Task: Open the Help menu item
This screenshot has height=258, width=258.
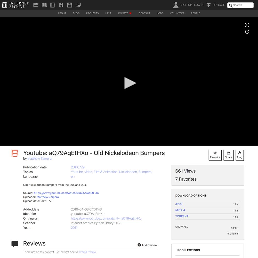Action: click(108, 13)
